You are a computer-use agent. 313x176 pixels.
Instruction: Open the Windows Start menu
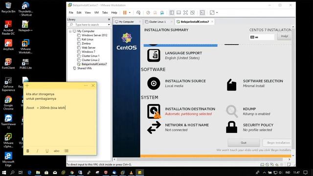4,173
